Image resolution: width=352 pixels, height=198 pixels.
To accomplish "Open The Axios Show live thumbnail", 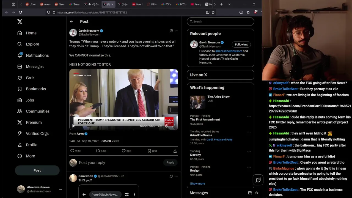I will tap(198, 102).
